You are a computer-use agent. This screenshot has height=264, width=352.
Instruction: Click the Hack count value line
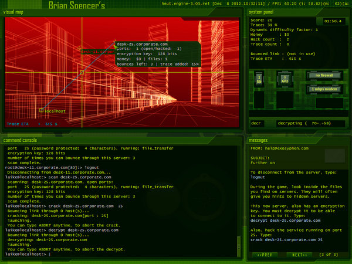270,39
